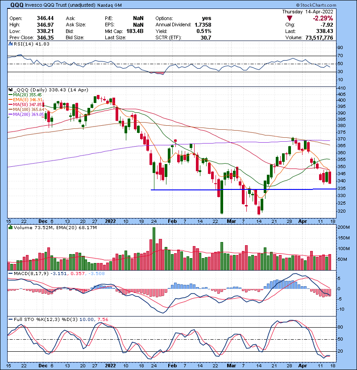Image resolution: width=357 pixels, height=370 pixels.
Task: Click the MA(20) 355.45 legend entry
Action: [x=25, y=95]
